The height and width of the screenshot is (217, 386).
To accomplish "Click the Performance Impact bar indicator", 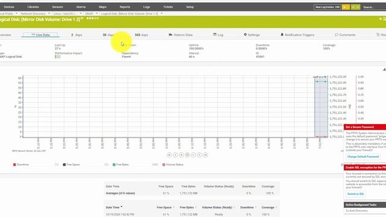I will pos(58,57).
